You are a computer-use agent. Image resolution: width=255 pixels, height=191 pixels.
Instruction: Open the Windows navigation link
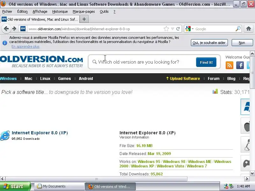[x=8, y=78]
